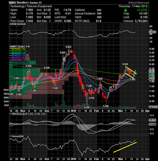Click the Annual Dividend N/A value
Screen dimensions: 158x161
pyautogui.click(x=99, y=14)
